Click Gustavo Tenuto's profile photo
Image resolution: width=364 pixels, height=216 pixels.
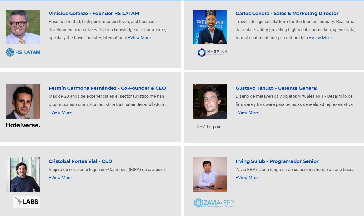pos(210,101)
